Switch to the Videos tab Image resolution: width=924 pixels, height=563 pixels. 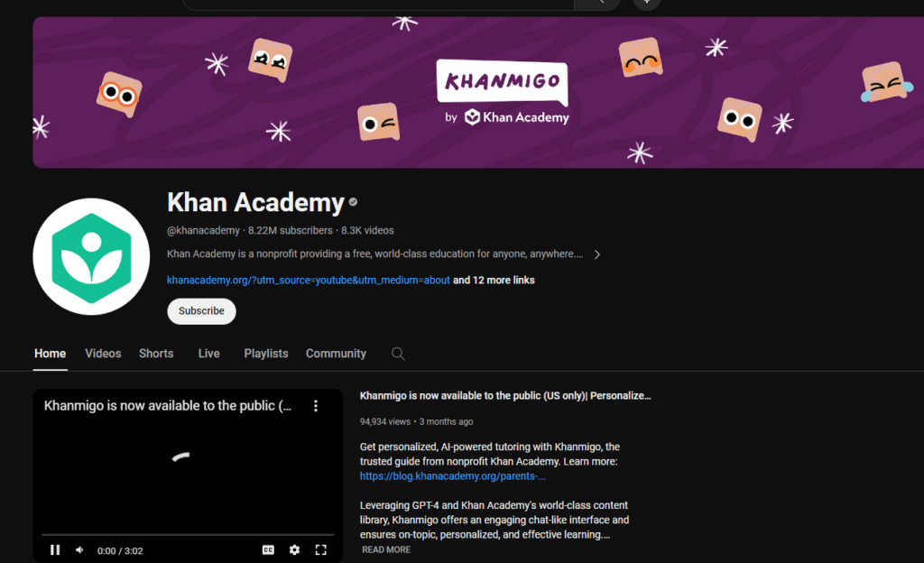click(x=103, y=354)
